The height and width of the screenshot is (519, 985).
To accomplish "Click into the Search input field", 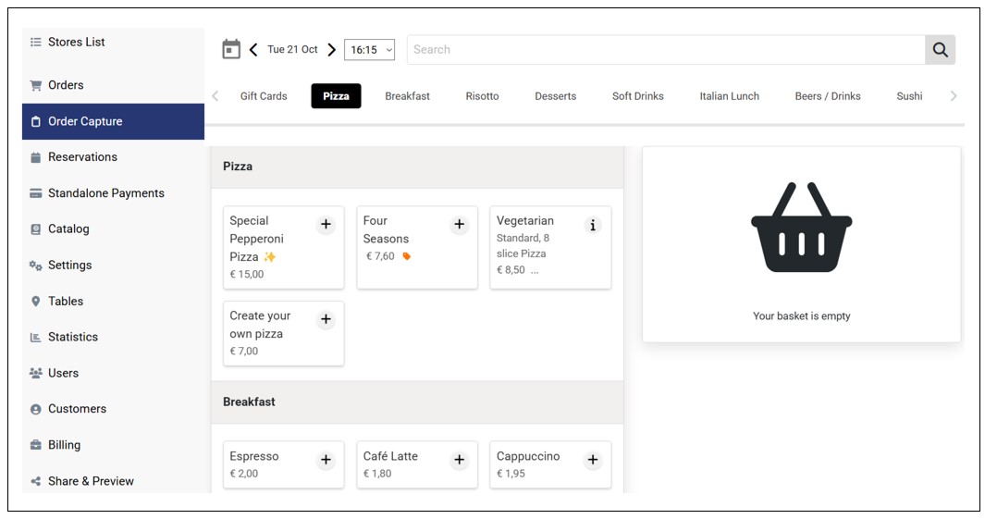I will [x=666, y=50].
